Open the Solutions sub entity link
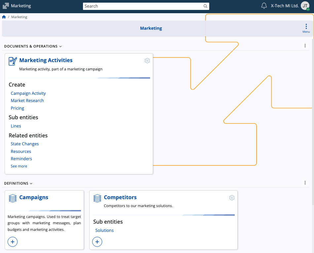314x253 pixels. 104,231
